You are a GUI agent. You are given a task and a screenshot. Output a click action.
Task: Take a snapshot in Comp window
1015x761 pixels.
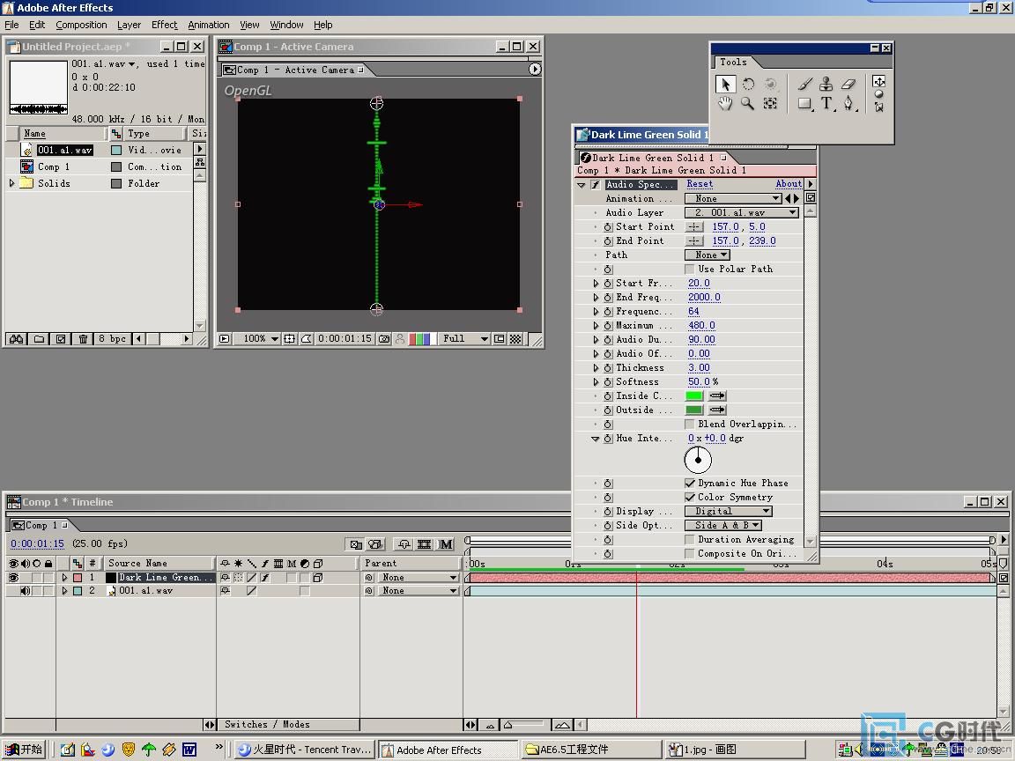(x=384, y=338)
